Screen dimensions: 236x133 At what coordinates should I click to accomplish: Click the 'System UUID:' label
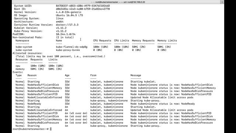[23, 6]
